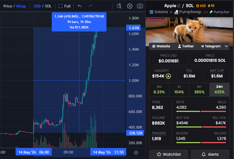This screenshot has width=234, height=159.
Task: Click the BUYS value 4,082
Action: [x=181, y=107]
